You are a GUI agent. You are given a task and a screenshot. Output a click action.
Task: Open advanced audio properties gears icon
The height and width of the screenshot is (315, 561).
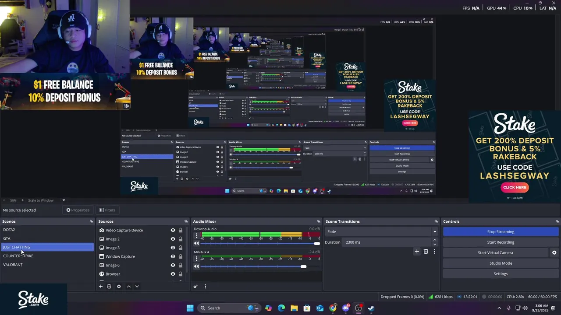pos(195,287)
